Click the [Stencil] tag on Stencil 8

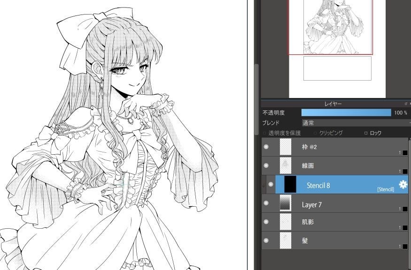pyautogui.click(x=385, y=189)
